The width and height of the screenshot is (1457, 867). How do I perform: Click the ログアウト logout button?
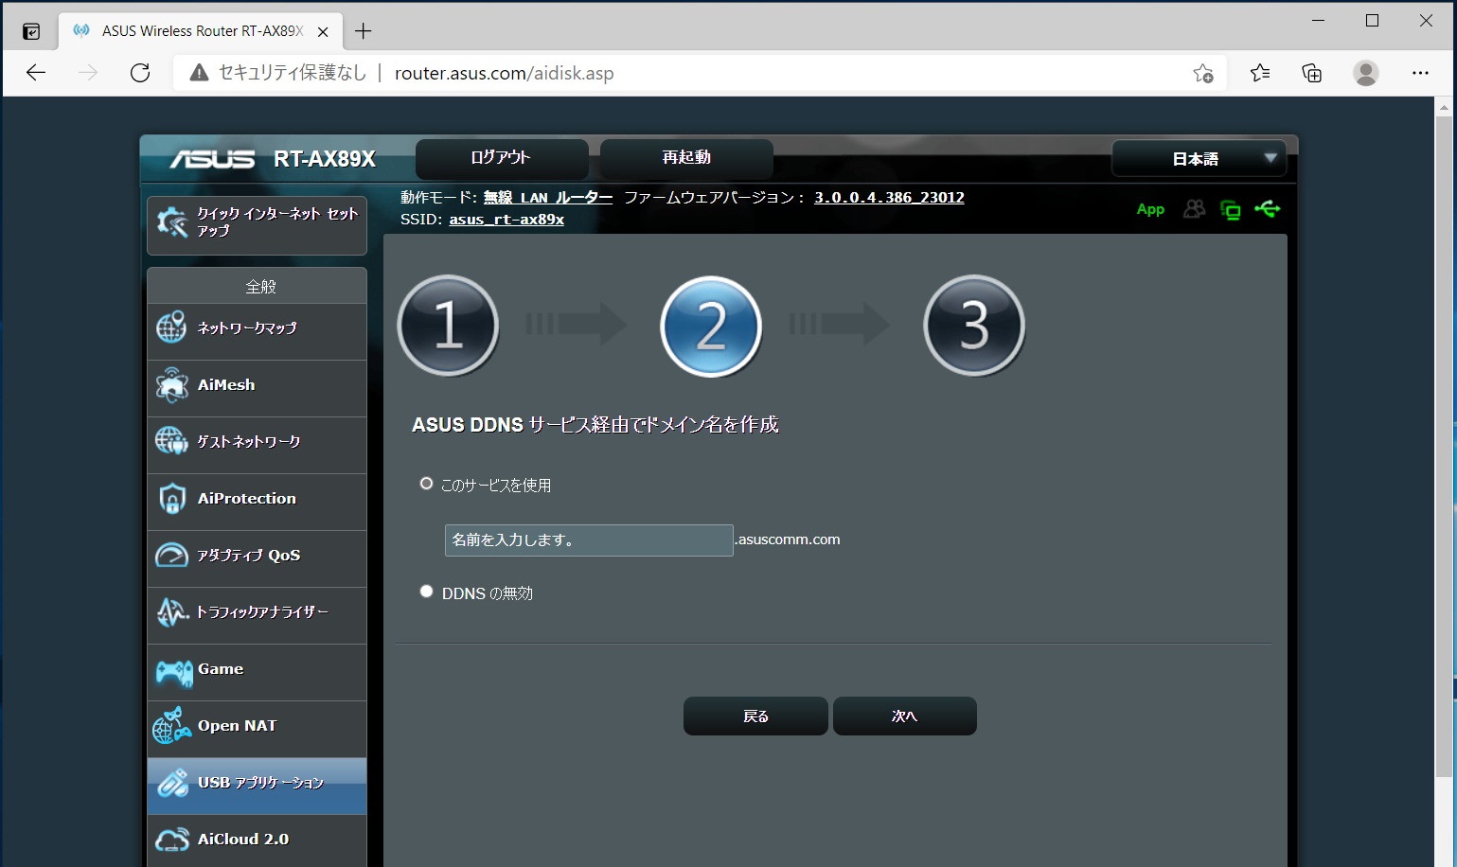pos(502,158)
